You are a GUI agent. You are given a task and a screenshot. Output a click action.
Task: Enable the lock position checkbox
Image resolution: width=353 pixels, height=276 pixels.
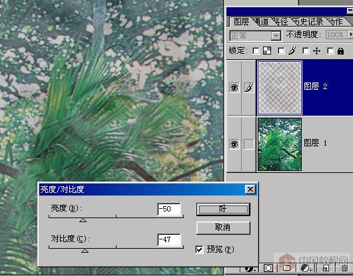(306, 51)
